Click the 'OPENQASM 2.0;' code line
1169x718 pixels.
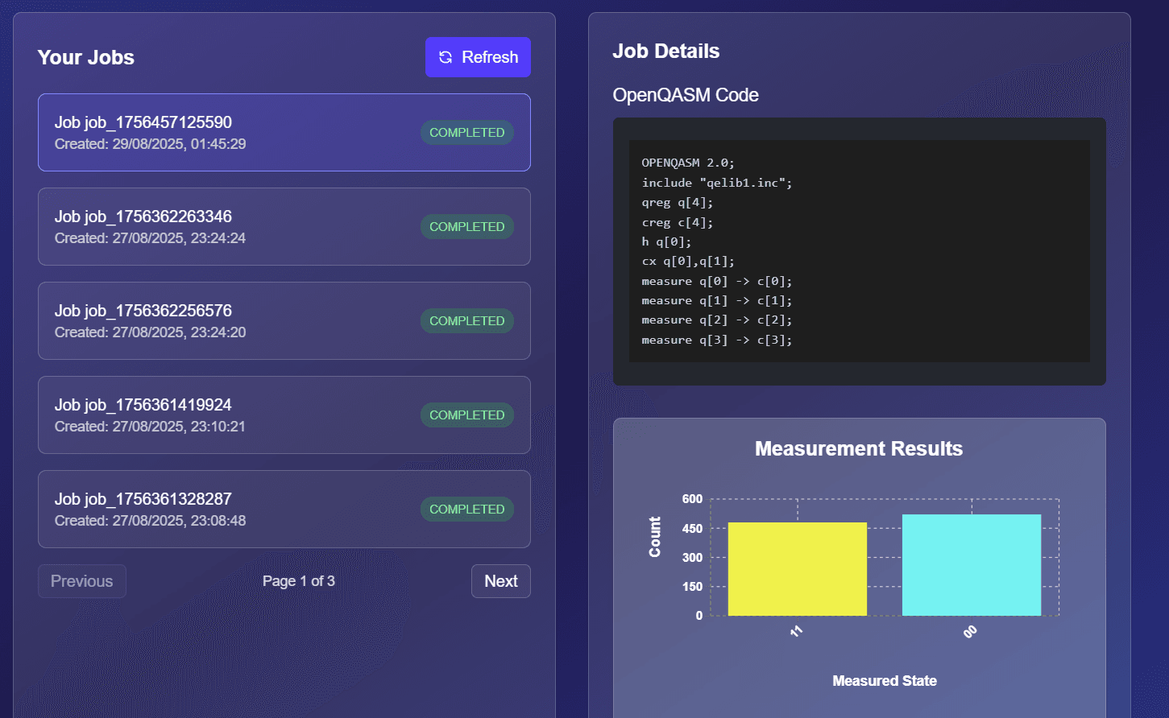click(688, 163)
